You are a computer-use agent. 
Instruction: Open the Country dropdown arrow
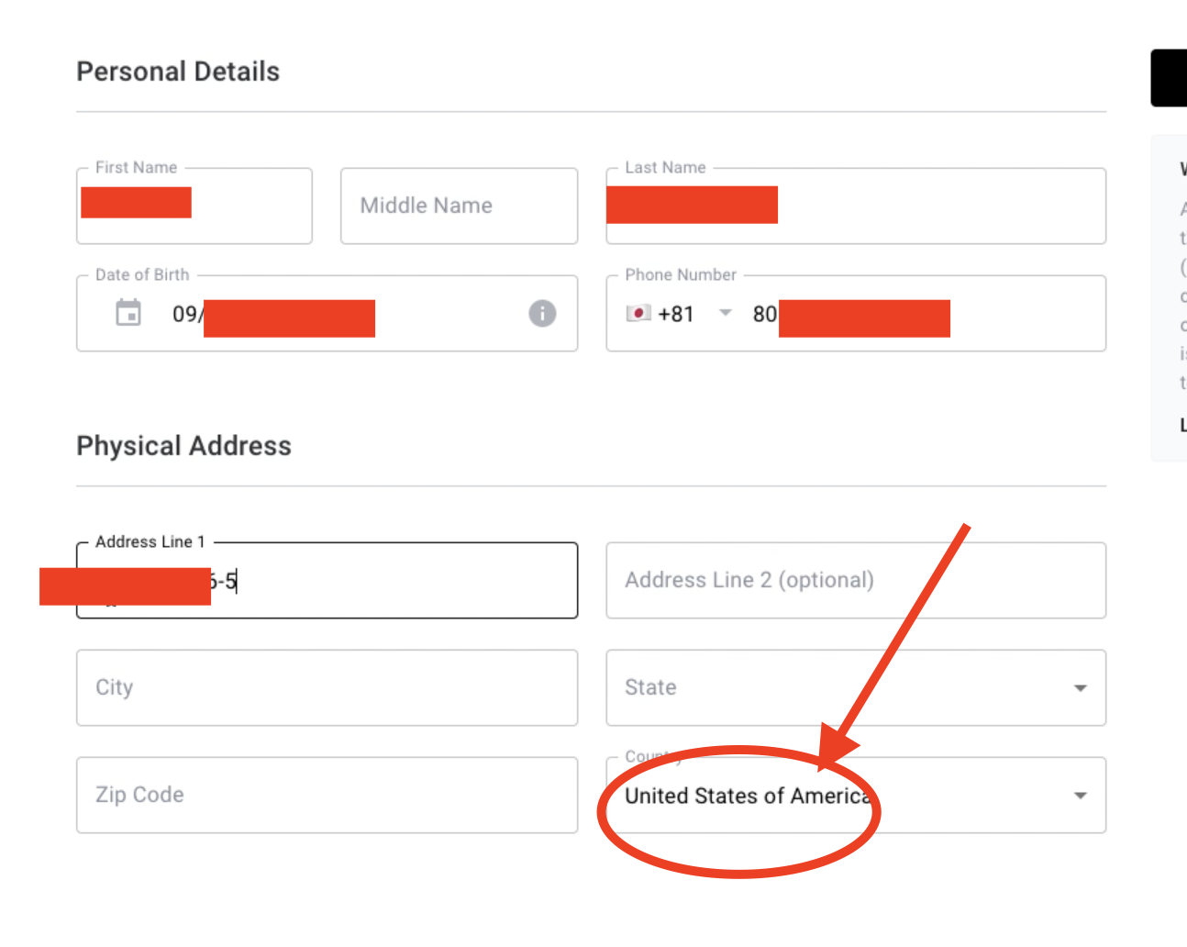click(1080, 796)
